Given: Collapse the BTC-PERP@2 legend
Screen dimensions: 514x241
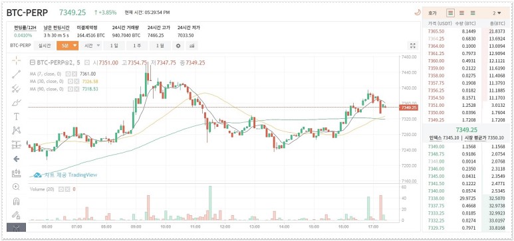Looking at the screenshot, I should 32,62.
